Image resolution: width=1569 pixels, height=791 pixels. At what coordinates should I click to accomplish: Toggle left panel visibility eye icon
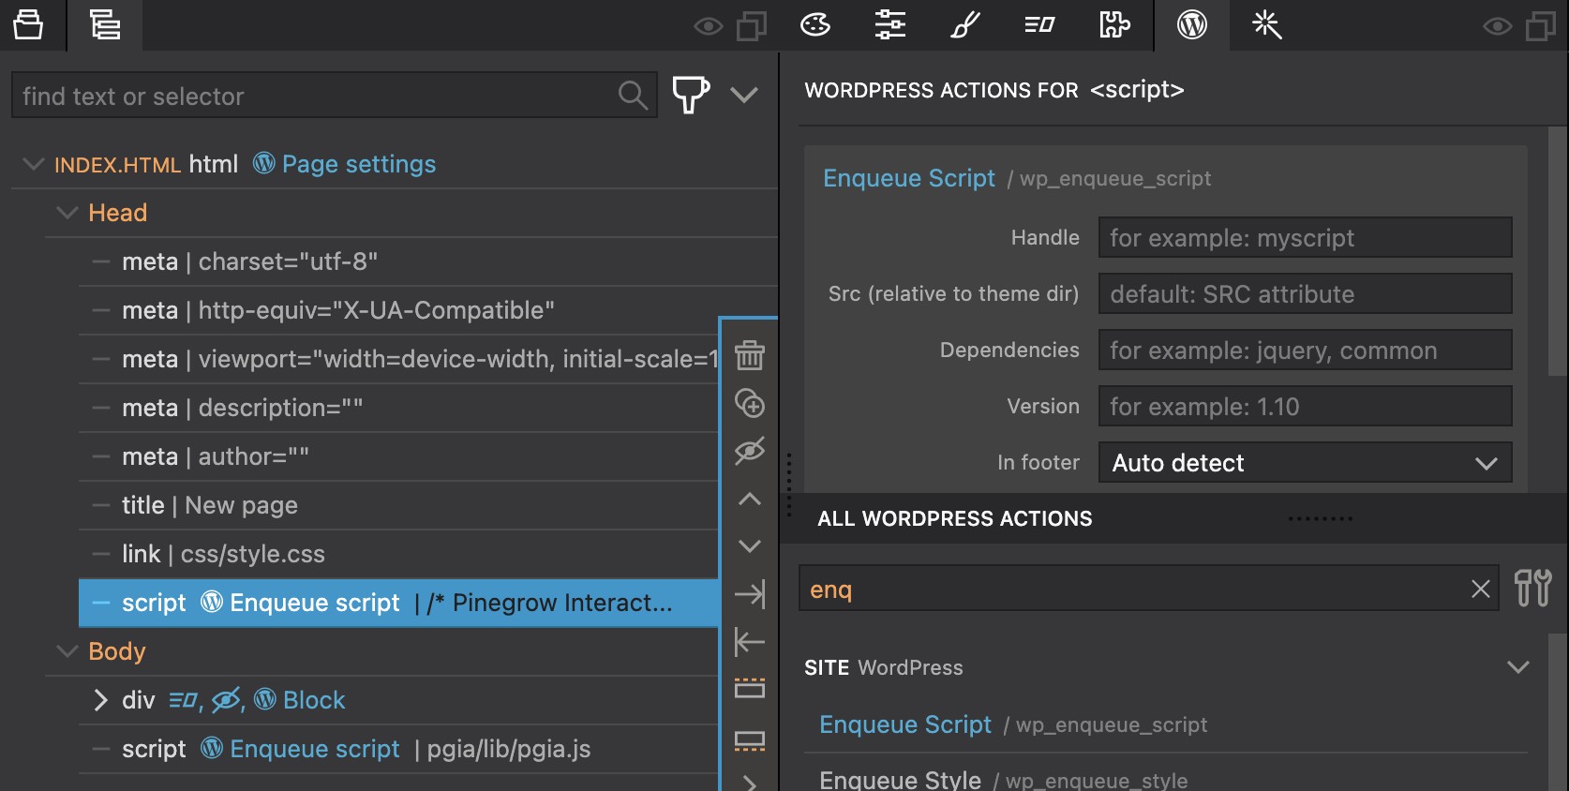[x=708, y=26]
